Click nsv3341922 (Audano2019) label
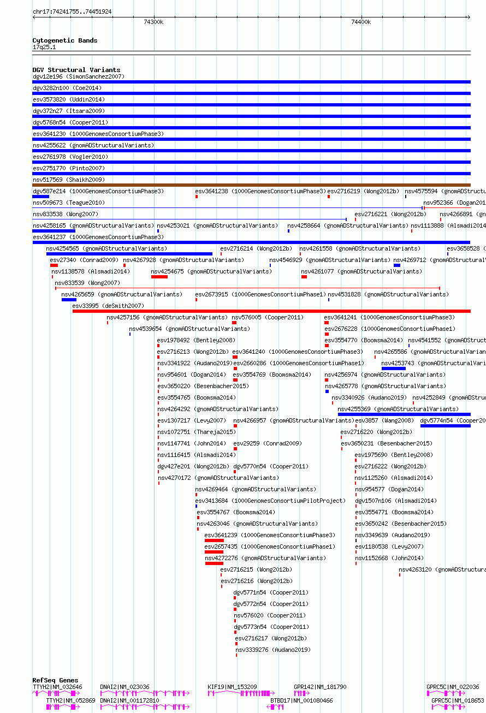 (x=195, y=363)
